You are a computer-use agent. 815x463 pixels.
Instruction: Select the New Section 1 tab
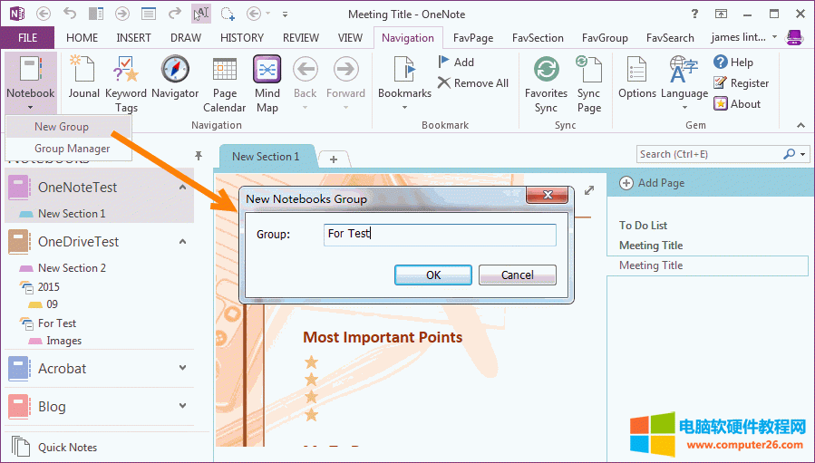(266, 157)
